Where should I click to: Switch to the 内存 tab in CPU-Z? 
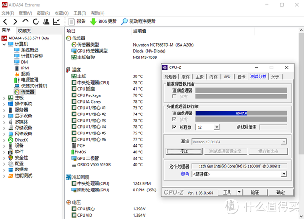click(213, 77)
